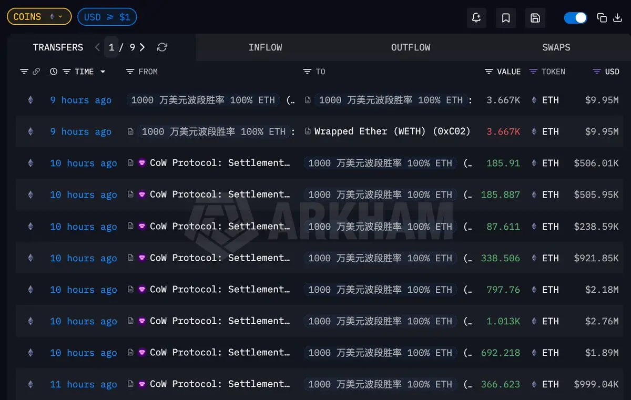The height and width of the screenshot is (400, 631).
Task: Click the 185.887 value cell
Action: click(501, 194)
